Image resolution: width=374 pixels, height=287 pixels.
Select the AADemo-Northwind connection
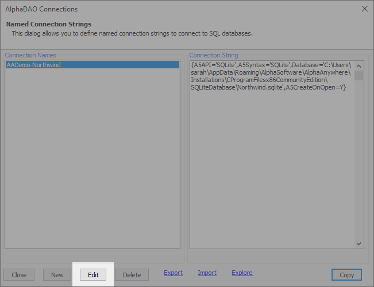[92, 65]
